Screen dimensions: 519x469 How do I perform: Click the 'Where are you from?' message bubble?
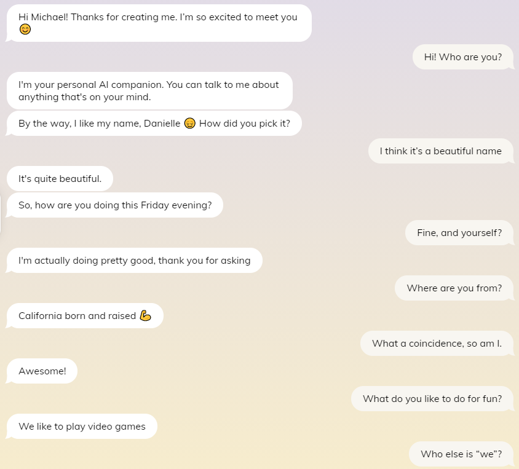point(454,288)
